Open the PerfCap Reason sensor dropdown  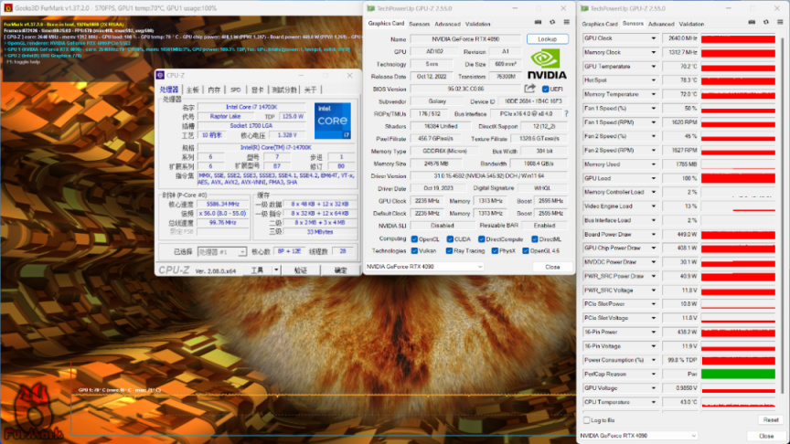[x=654, y=374]
